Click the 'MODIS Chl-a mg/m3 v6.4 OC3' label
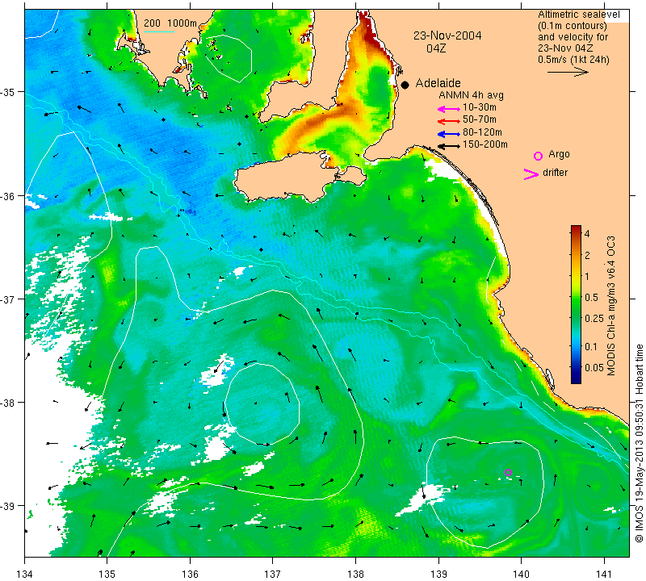Viewport: 646px width, 581px height. coord(611,306)
